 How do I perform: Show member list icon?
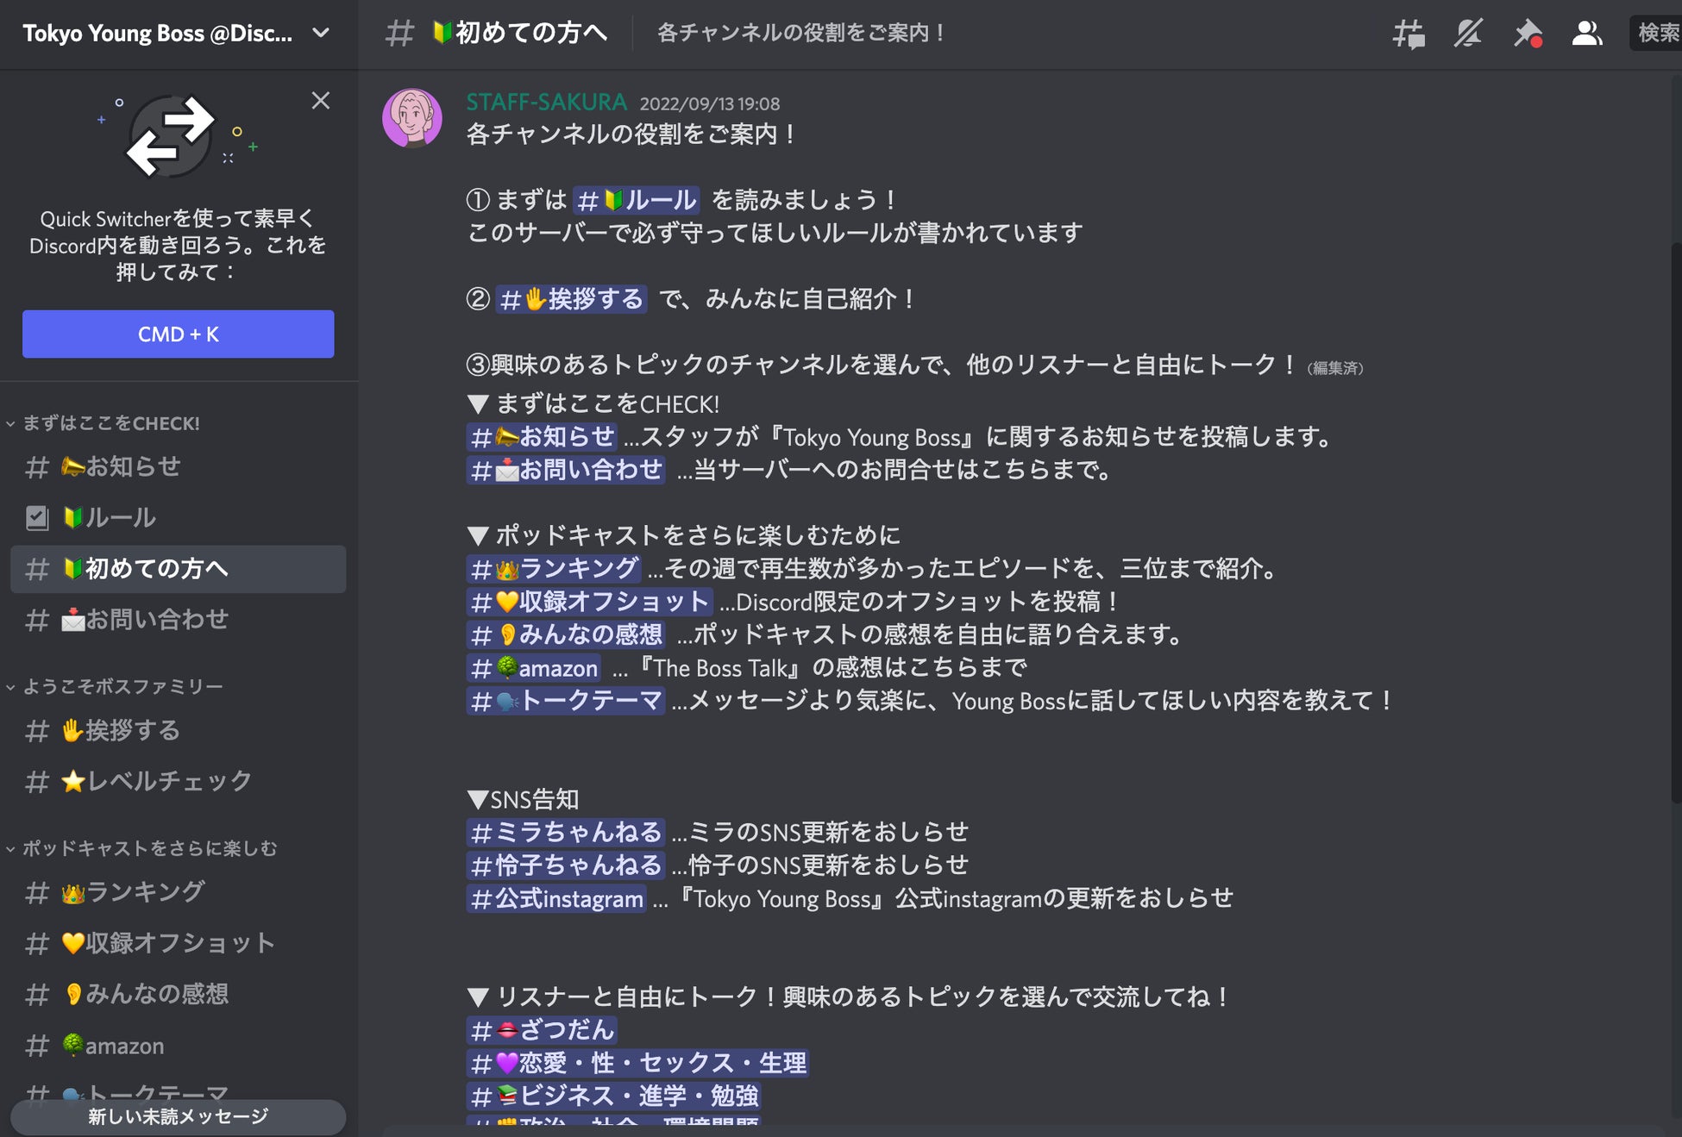[1586, 34]
